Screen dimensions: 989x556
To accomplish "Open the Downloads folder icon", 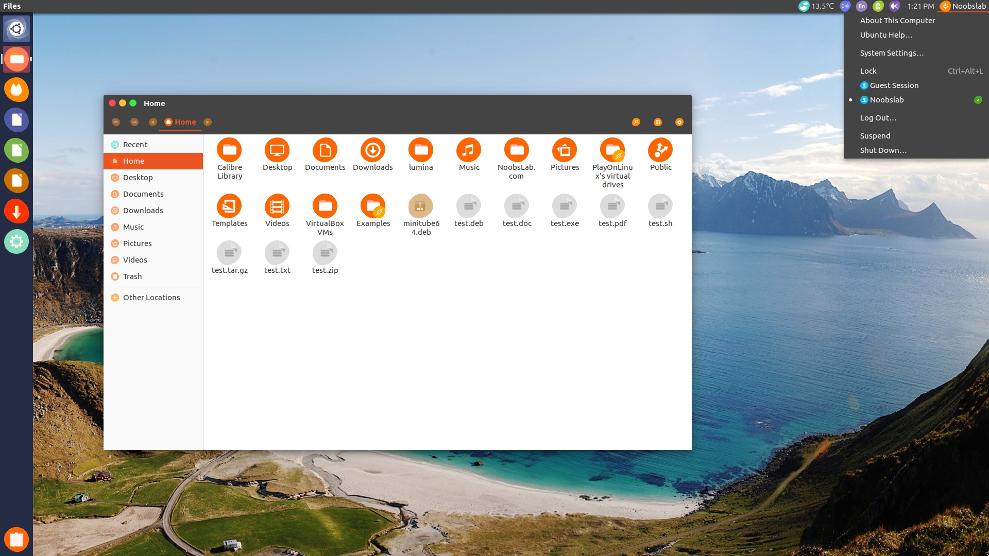I will click(372, 150).
